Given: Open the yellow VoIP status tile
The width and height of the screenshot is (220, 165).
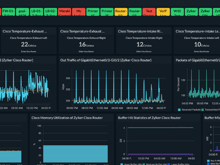Looking at the screenshot, I should [x=163, y=12].
